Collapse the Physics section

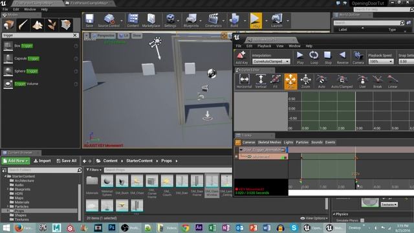pyautogui.click(x=334, y=214)
